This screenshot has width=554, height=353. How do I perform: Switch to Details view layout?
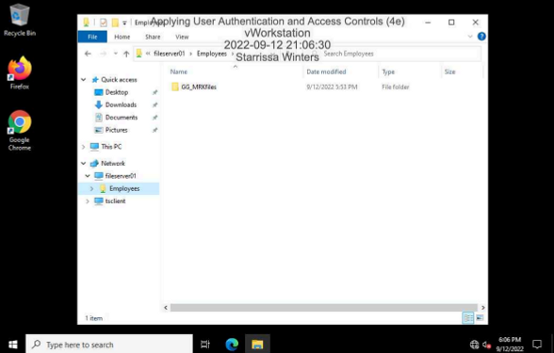(x=468, y=318)
